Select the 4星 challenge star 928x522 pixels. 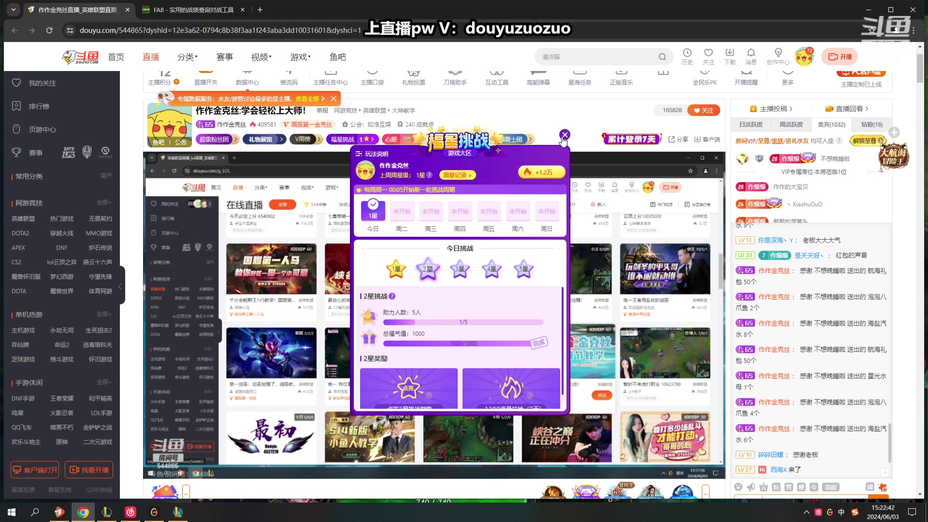[x=492, y=269]
